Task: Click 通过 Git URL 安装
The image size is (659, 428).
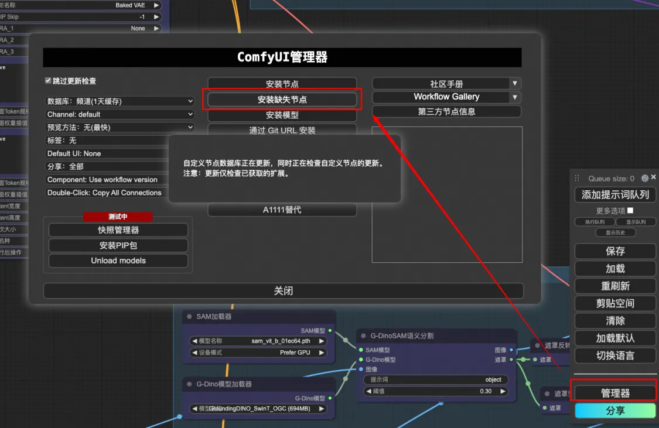Action: (x=282, y=130)
